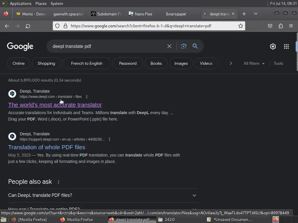Open Google quick settings gear
Screen dimensions: 298x223
[273, 46]
